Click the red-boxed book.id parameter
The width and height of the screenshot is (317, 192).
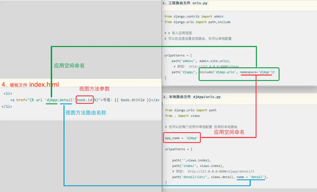click(84, 100)
